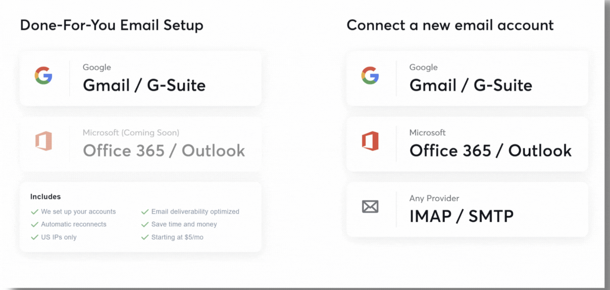Click checkmark beside 'Email deliverability optimized'
This screenshot has height=290, width=610.
145,212
